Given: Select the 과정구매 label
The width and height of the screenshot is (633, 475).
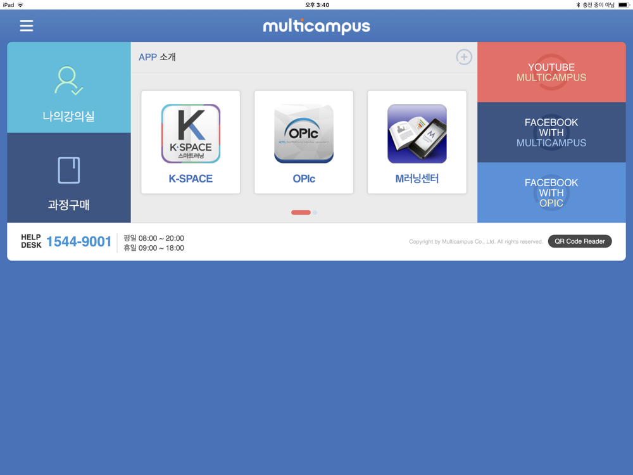Looking at the screenshot, I should (x=68, y=205).
